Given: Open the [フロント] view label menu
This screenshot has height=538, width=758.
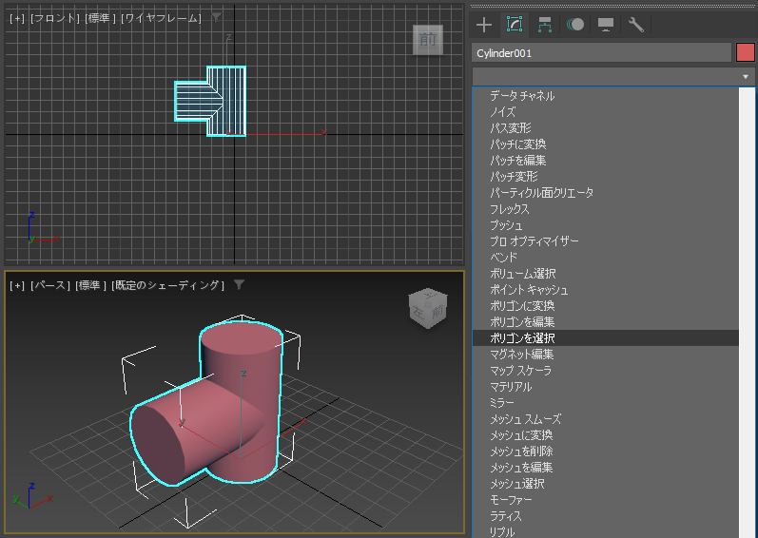Looking at the screenshot, I should tap(54, 18).
